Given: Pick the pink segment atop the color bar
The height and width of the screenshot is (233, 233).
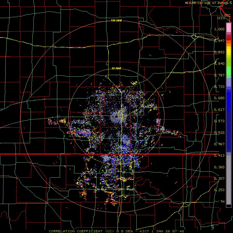Looking at the screenshot, I should (229, 27).
